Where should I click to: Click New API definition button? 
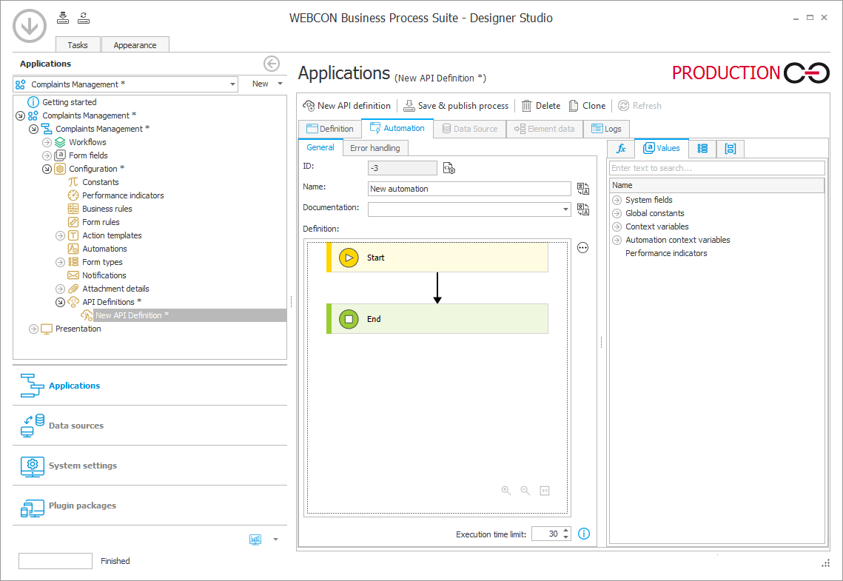point(347,106)
